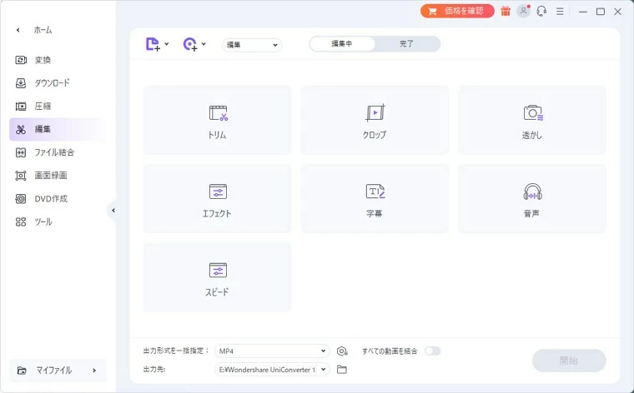
Task: Switch to the 完了 tab
Action: 406,44
